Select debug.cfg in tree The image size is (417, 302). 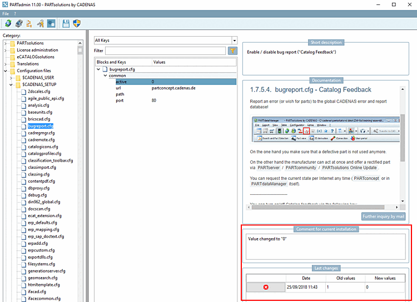37,195
